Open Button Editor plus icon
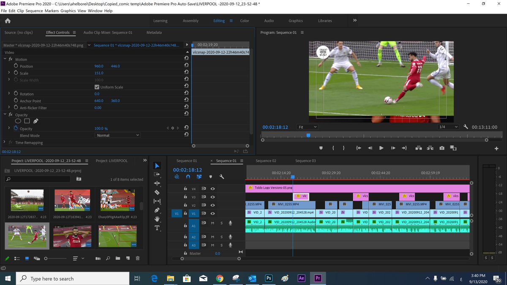 (496, 149)
